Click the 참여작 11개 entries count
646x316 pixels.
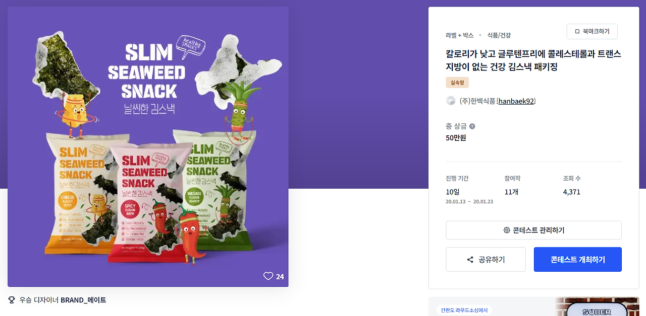pyautogui.click(x=512, y=185)
